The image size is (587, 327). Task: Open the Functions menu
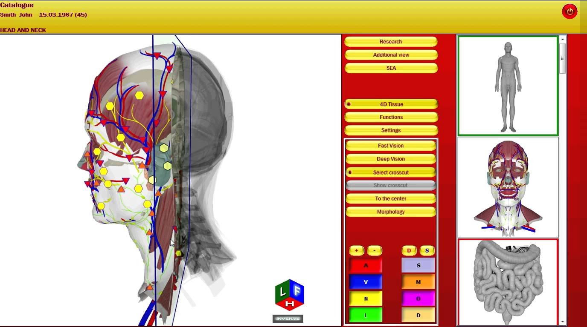tap(391, 117)
